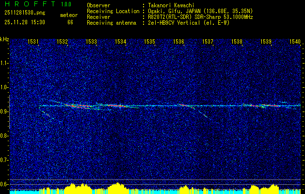
Task: Click the kHz axis unit label
Action: tap(4, 39)
